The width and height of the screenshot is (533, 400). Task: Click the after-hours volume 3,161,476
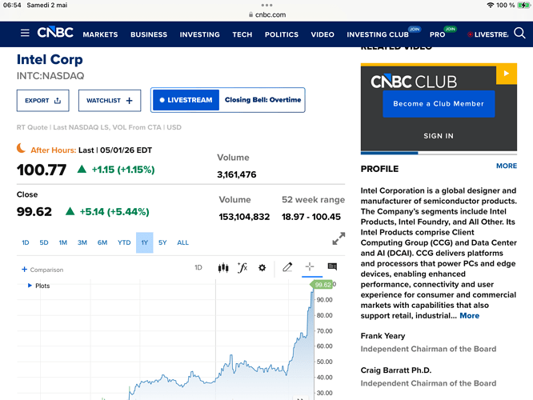tap(237, 174)
